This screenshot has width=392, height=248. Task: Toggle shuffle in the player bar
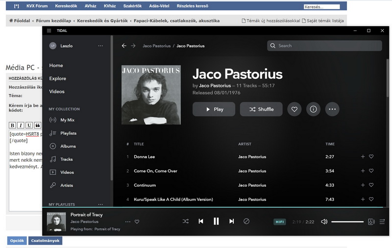pos(186,221)
